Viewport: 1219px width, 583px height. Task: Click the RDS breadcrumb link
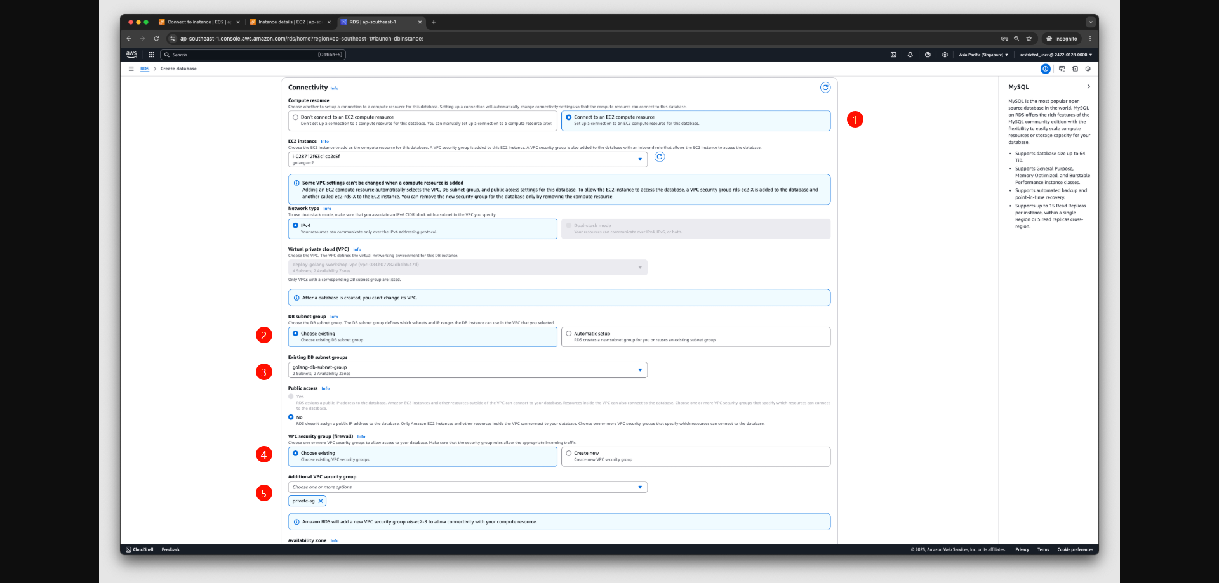click(x=145, y=69)
